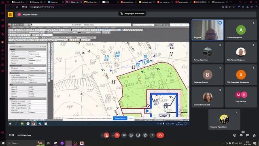Open the Windows Start menu
Viewport: 259px width, 146px height.
click(x=3, y=143)
